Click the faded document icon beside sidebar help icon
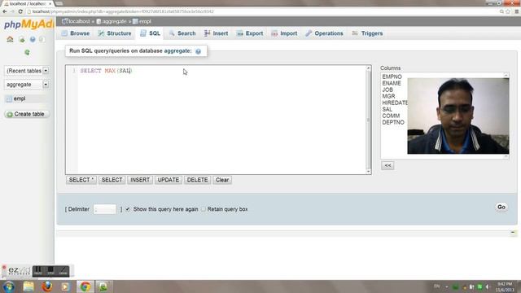Screen dimensions: 521x293 click(x=42, y=39)
